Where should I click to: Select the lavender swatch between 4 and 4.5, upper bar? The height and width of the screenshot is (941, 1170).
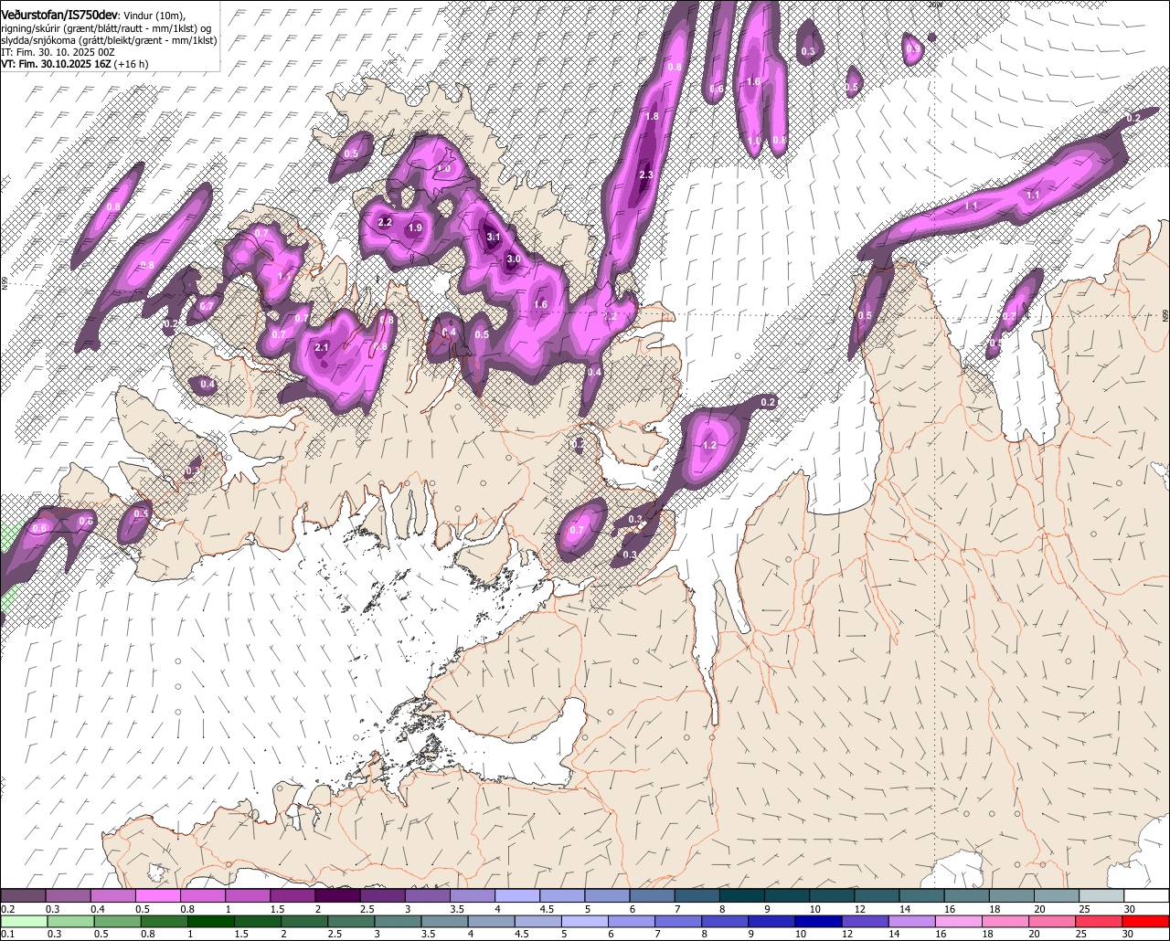click(x=517, y=895)
